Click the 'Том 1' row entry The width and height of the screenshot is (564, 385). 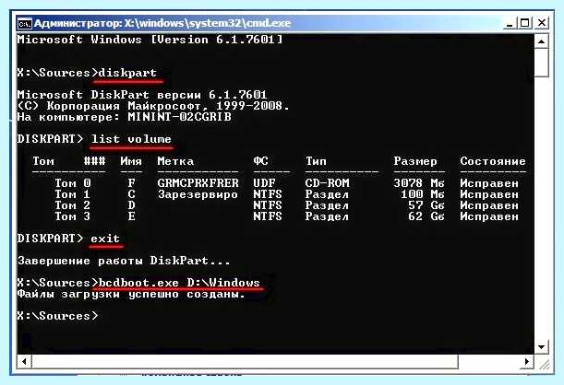pos(72,194)
